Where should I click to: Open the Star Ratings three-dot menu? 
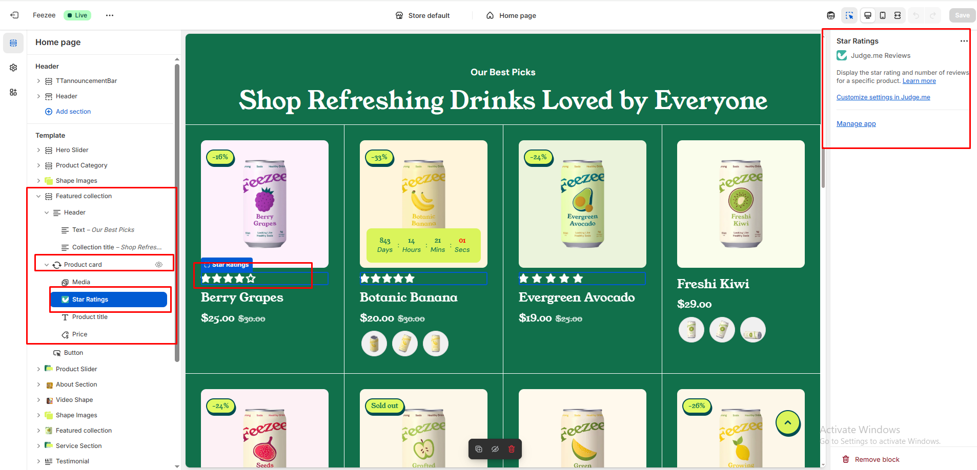(964, 41)
